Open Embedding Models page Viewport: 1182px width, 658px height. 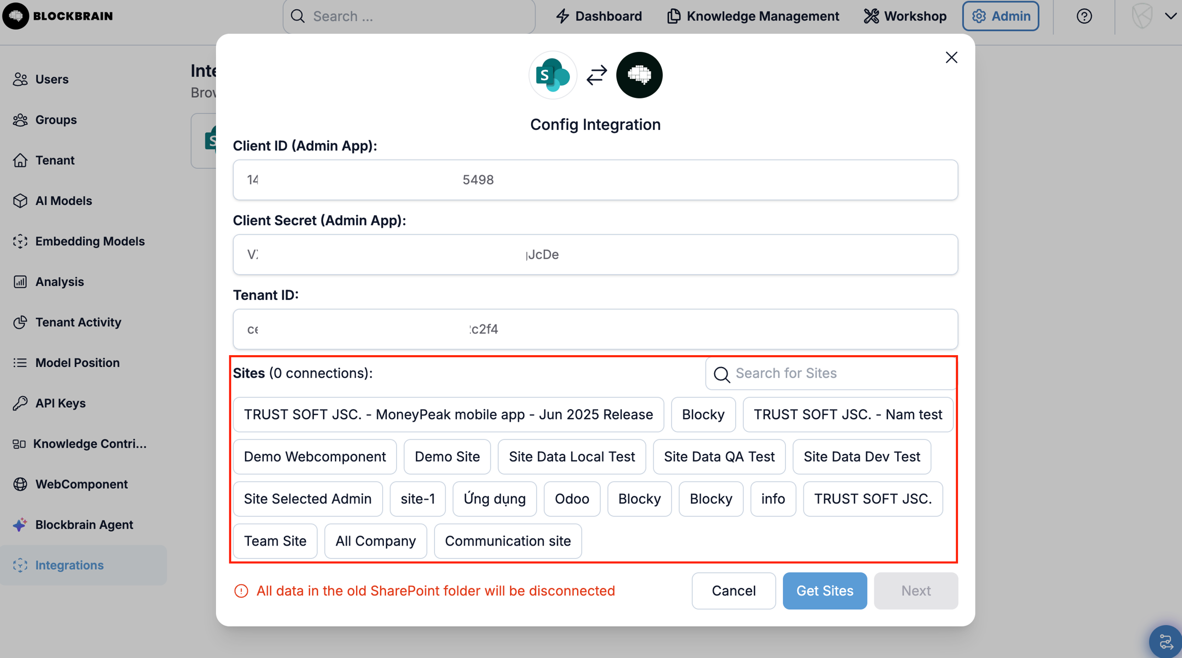coord(90,241)
